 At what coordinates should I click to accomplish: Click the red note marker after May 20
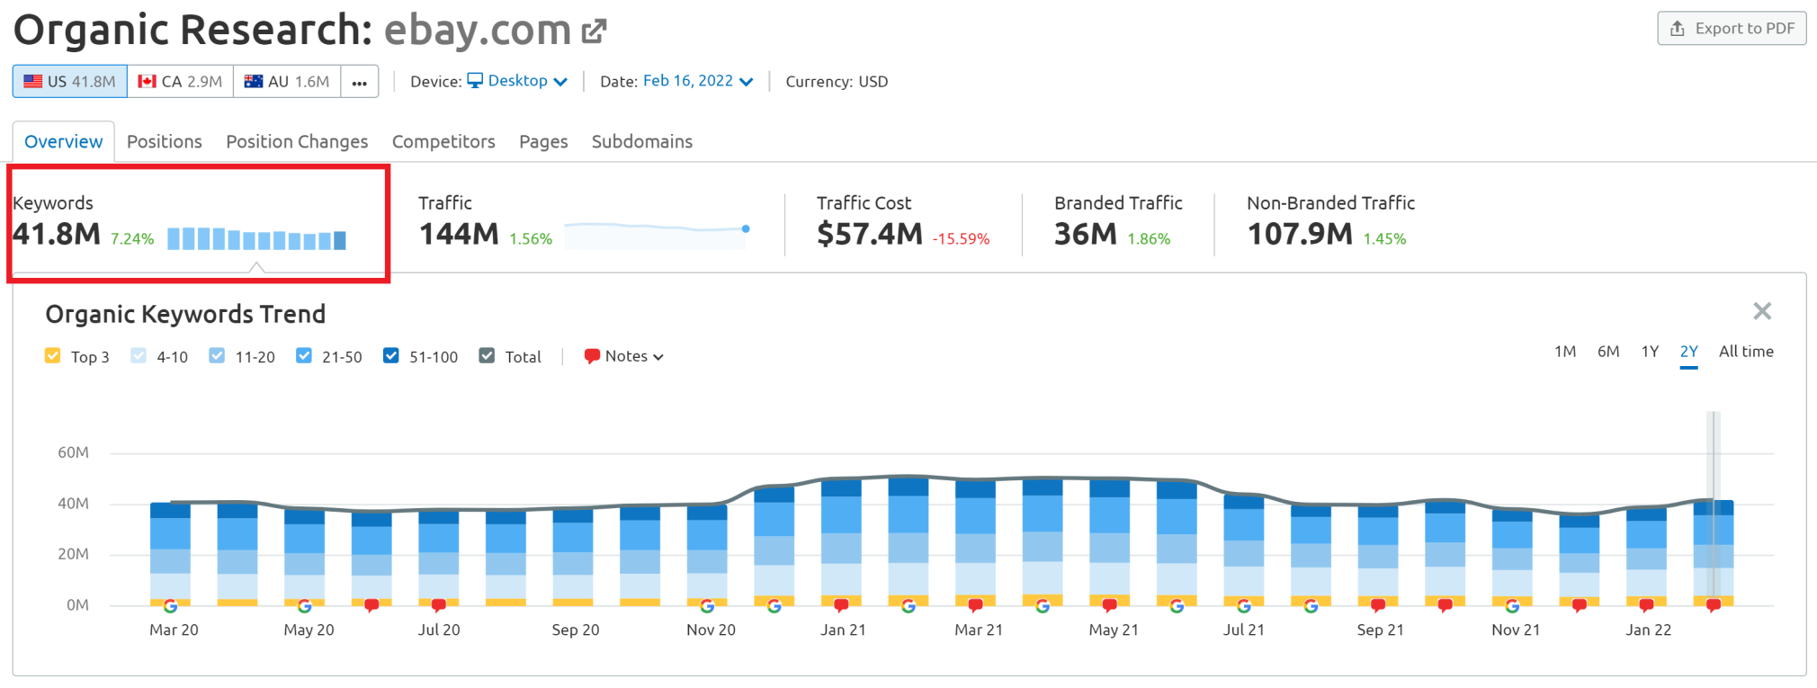371,605
